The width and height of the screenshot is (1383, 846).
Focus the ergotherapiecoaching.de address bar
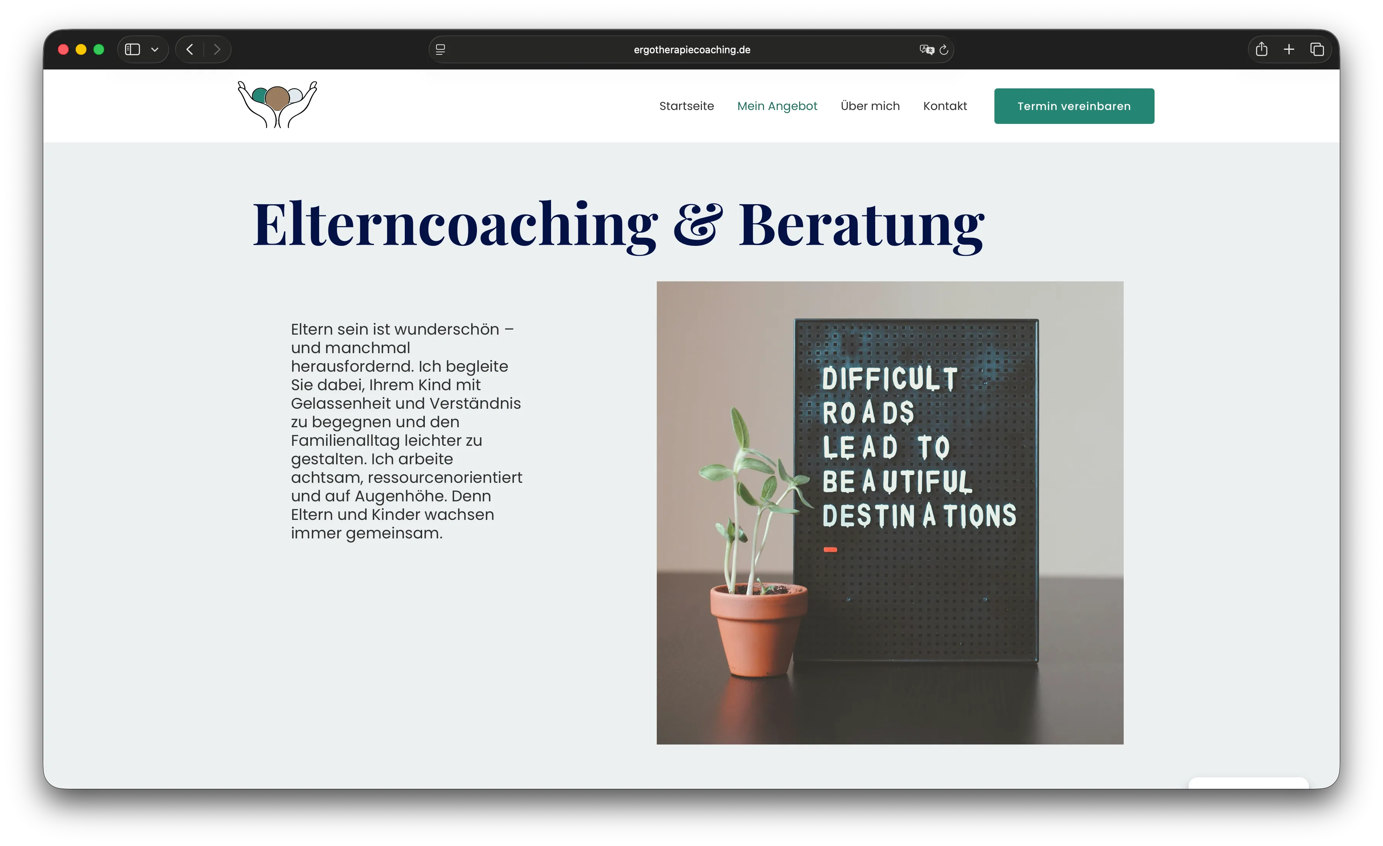691,49
